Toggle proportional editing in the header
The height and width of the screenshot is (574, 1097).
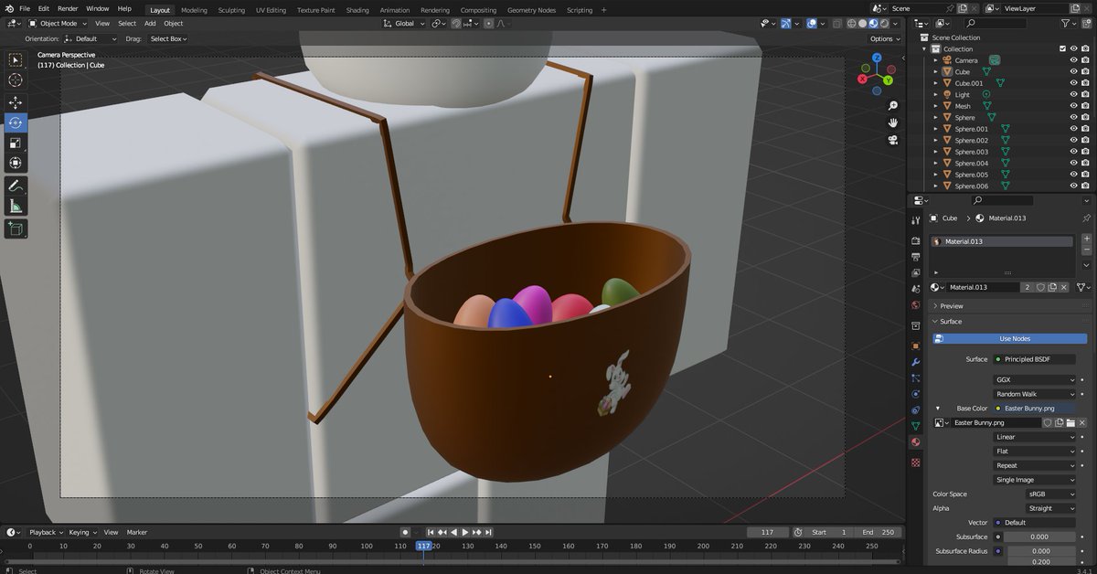tap(489, 23)
